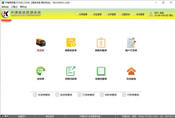Click the 发货单查询 link

[x=44, y=95]
